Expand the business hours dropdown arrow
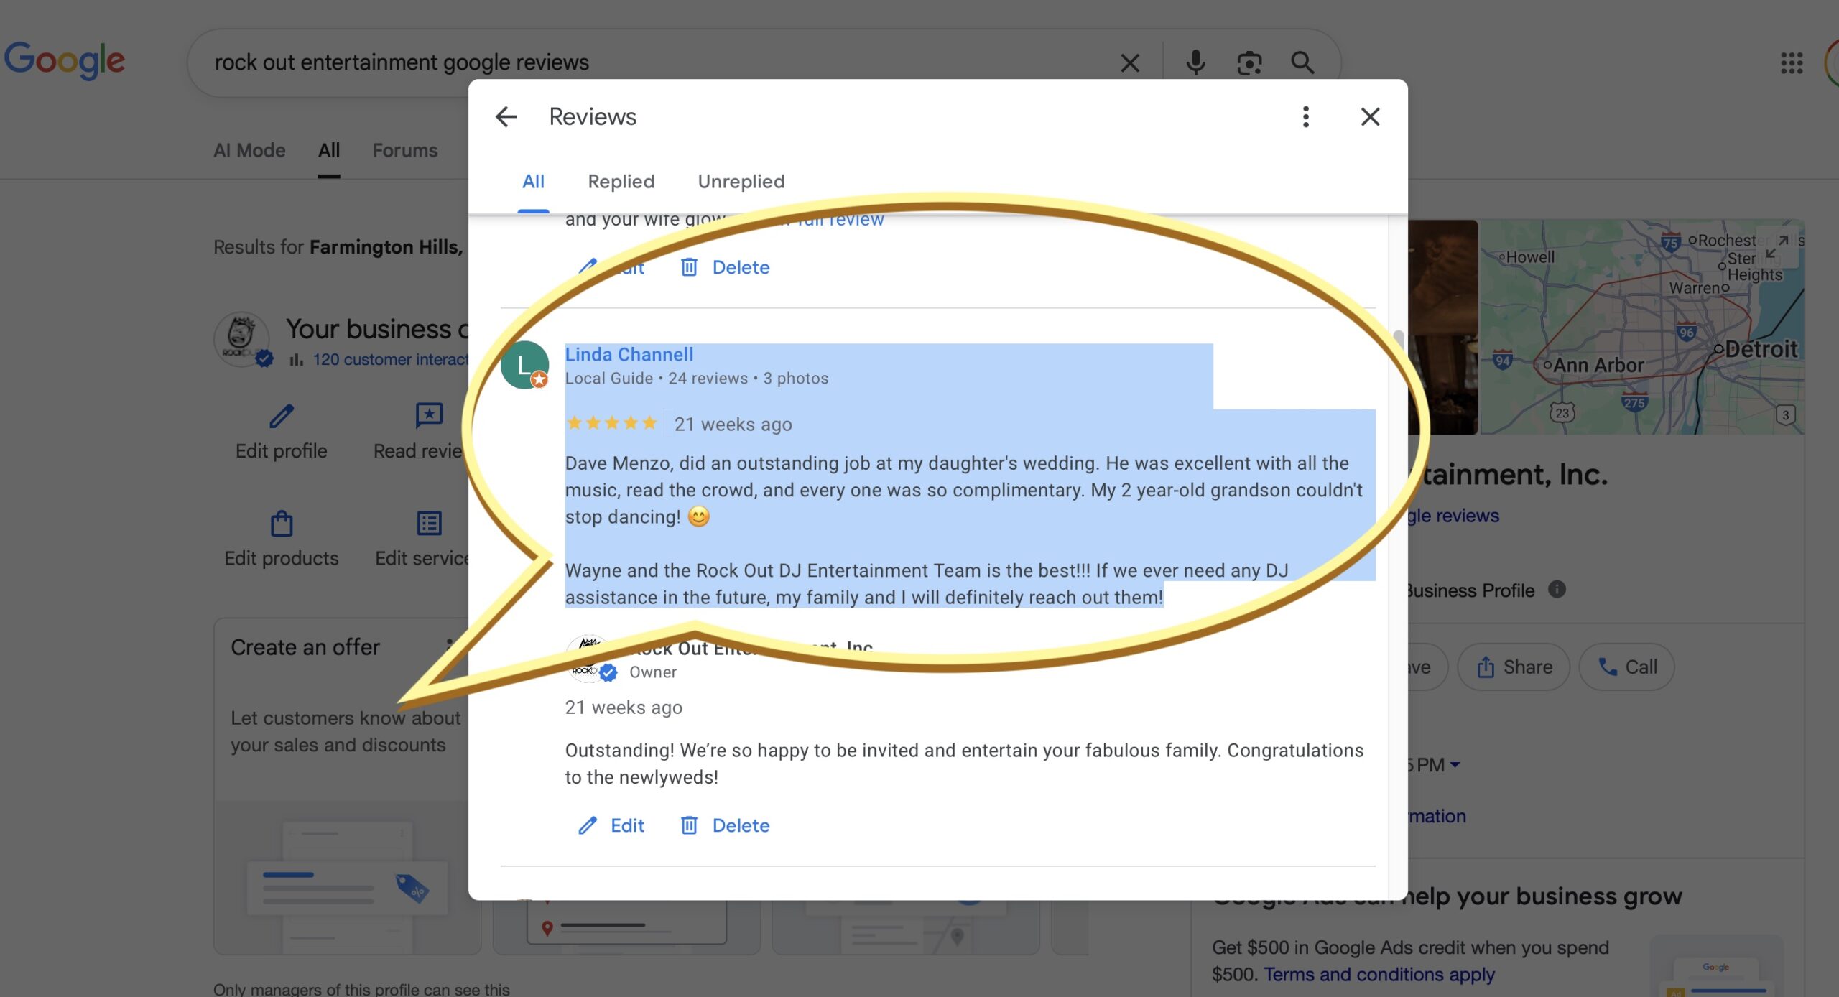1839x997 pixels. [1455, 765]
